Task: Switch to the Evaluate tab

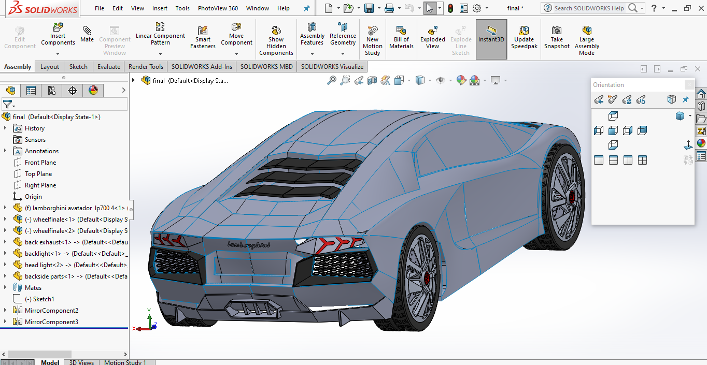Action: [x=109, y=66]
